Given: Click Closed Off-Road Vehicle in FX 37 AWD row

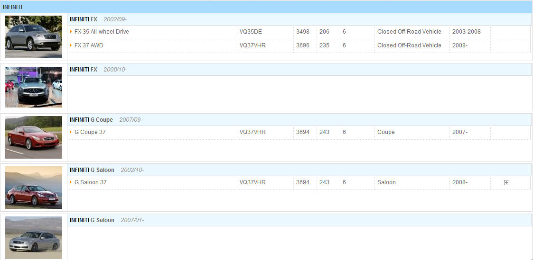Looking at the screenshot, I should [409, 45].
